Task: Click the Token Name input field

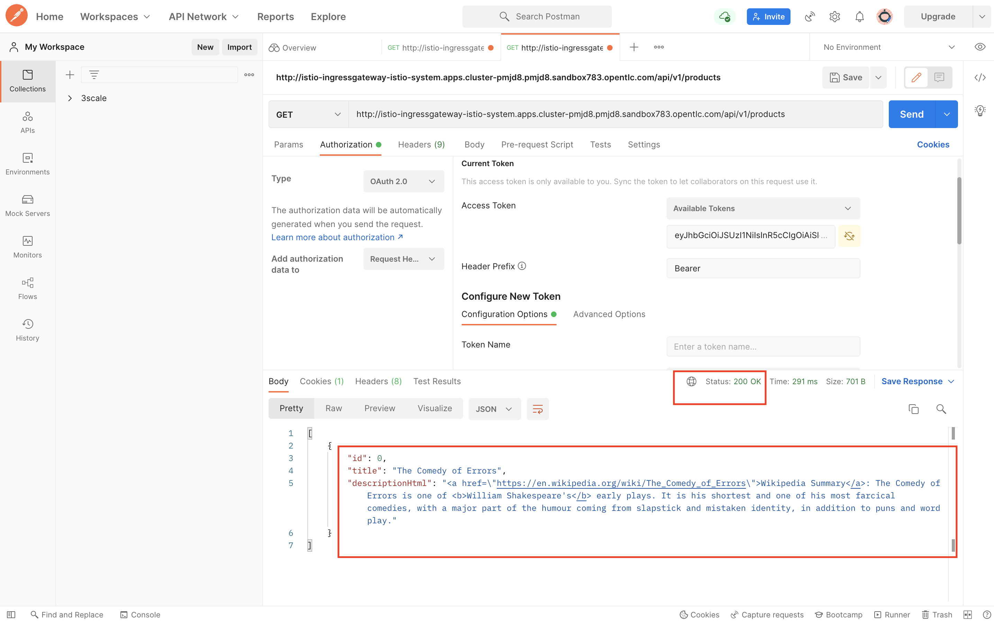Action: coord(763,346)
